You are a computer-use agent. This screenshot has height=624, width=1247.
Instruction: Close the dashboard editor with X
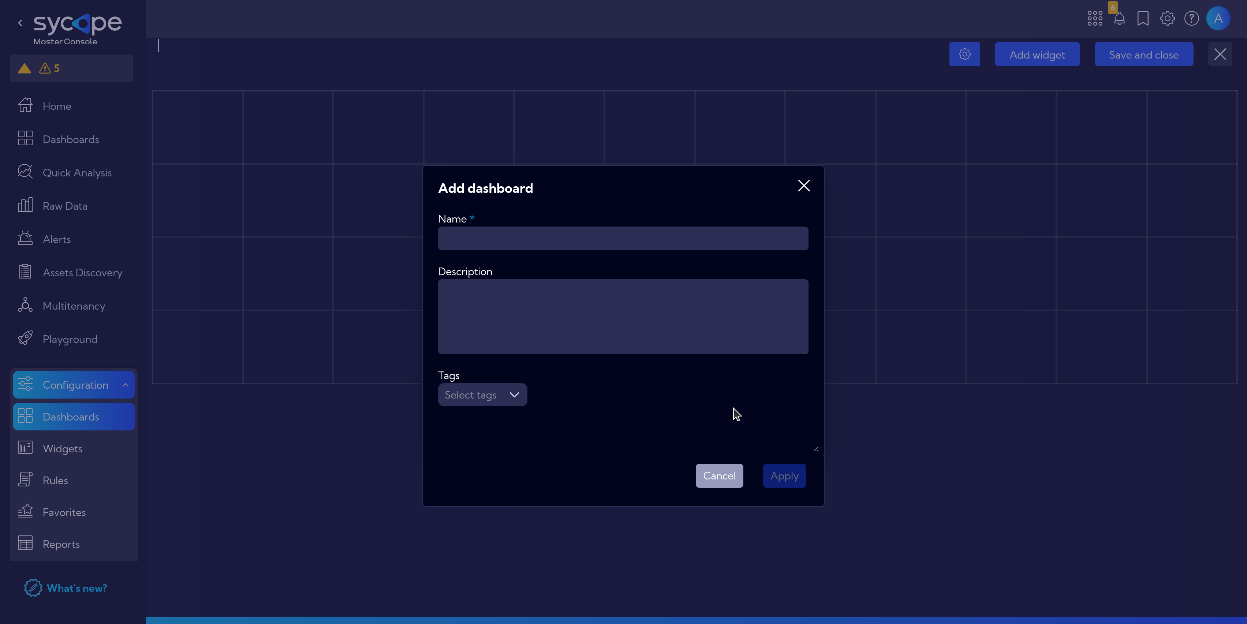pyautogui.click(x=1220, y=55)
